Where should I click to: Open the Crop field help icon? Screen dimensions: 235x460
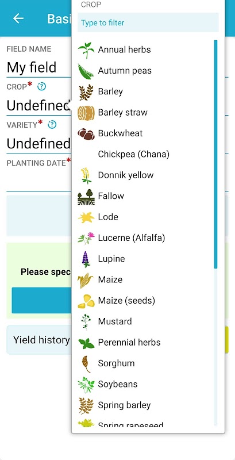41,87
